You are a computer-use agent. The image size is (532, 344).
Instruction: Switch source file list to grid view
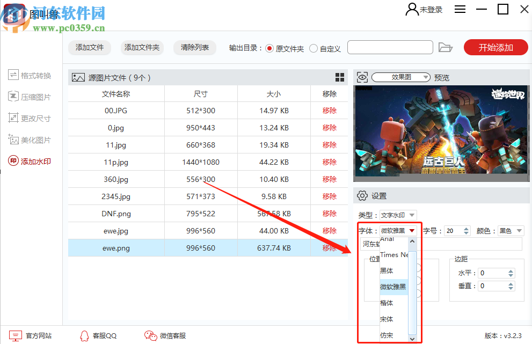point(340,77)
